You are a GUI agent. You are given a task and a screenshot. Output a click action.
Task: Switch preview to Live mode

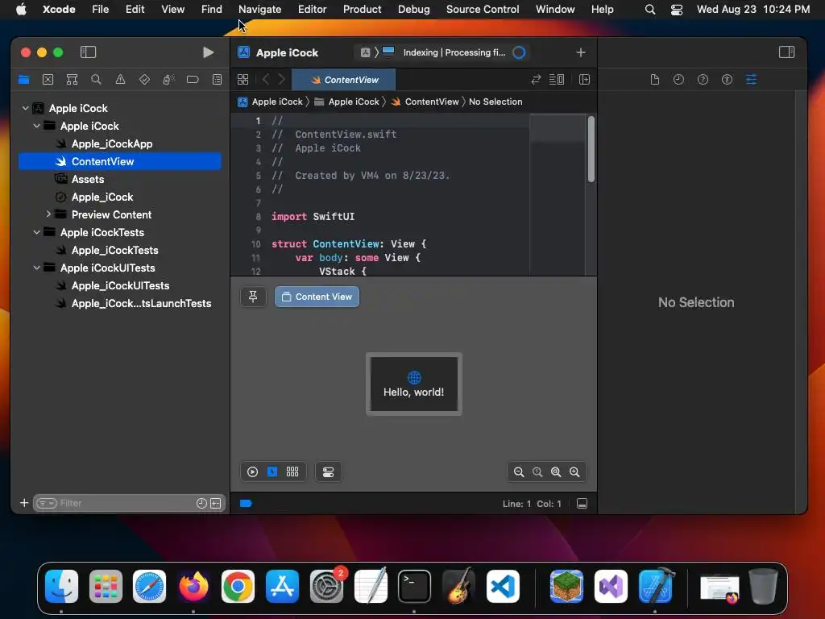(x=252, y=472)
